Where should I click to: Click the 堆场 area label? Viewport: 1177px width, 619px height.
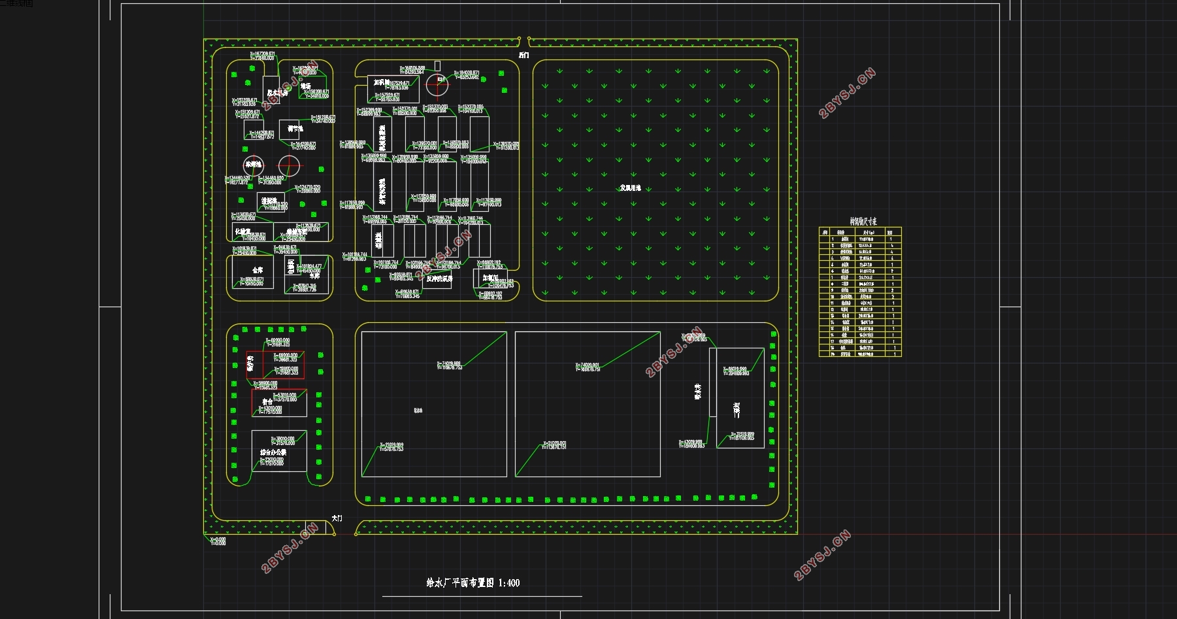pos(306,86)
